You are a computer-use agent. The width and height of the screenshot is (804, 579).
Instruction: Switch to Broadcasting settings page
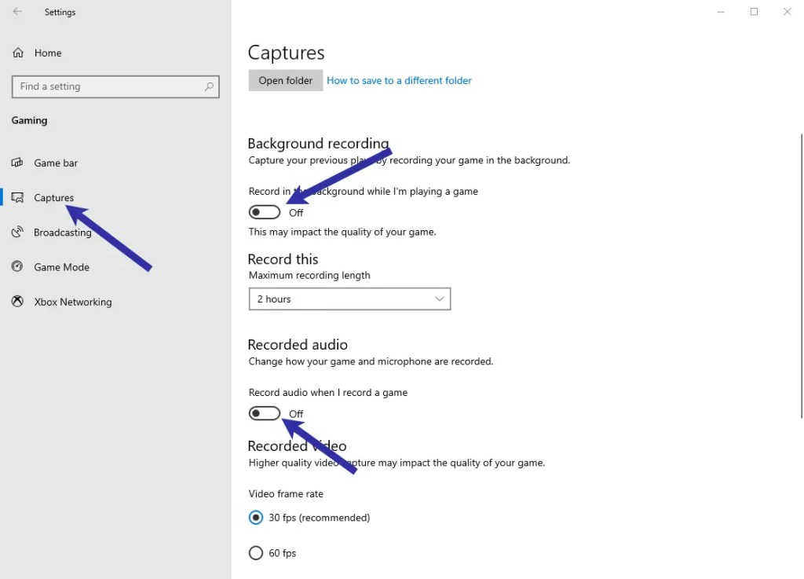(63, 233)
